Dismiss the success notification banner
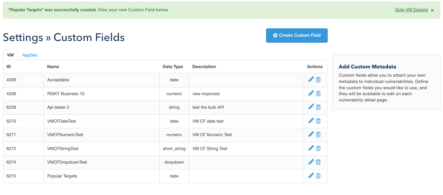Image resolution: width=443 pixels, height=195 pixels. [432, 10]
